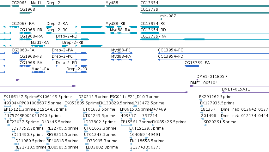Select EST ESG011c.E21_D10.3prime

(x=135, y=97)
